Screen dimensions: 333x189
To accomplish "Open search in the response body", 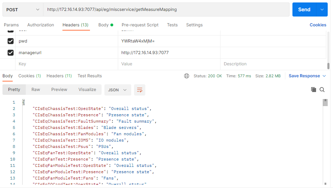I will pos(322,90).
